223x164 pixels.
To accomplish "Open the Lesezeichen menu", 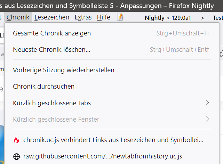I will 52,17.
